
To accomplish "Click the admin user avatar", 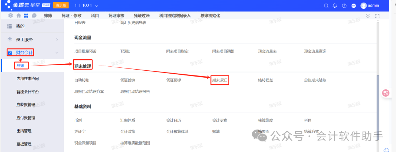I will tap(363, 6).
